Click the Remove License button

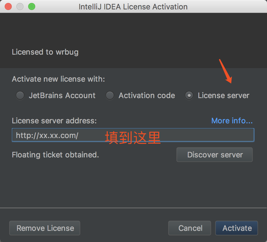coord(45,228)
